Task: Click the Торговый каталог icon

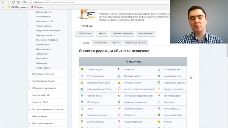Action: point(119,76)
